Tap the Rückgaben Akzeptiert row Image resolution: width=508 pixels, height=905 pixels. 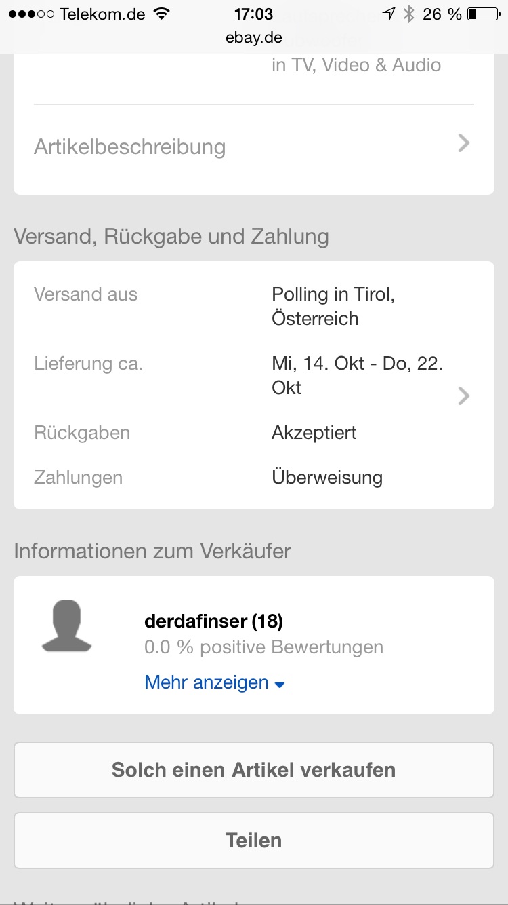[x=254, y=433]
